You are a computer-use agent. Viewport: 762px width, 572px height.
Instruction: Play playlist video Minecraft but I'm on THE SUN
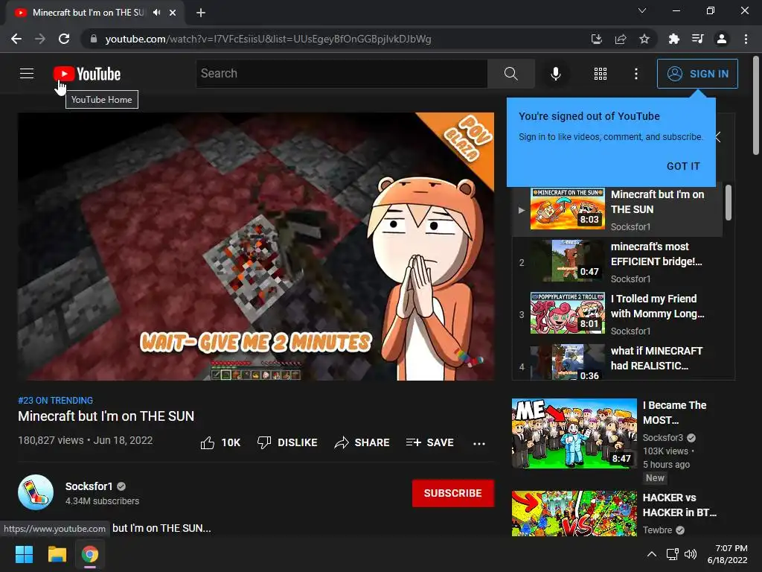(617, 210)
